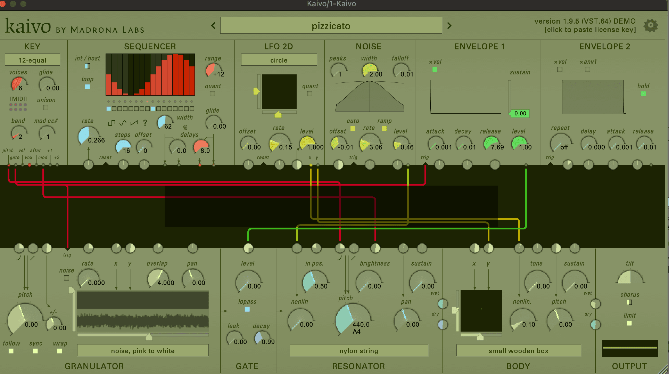Toggle the noise auto switch
The image size is (669, 374).
[x=353, y=129]
